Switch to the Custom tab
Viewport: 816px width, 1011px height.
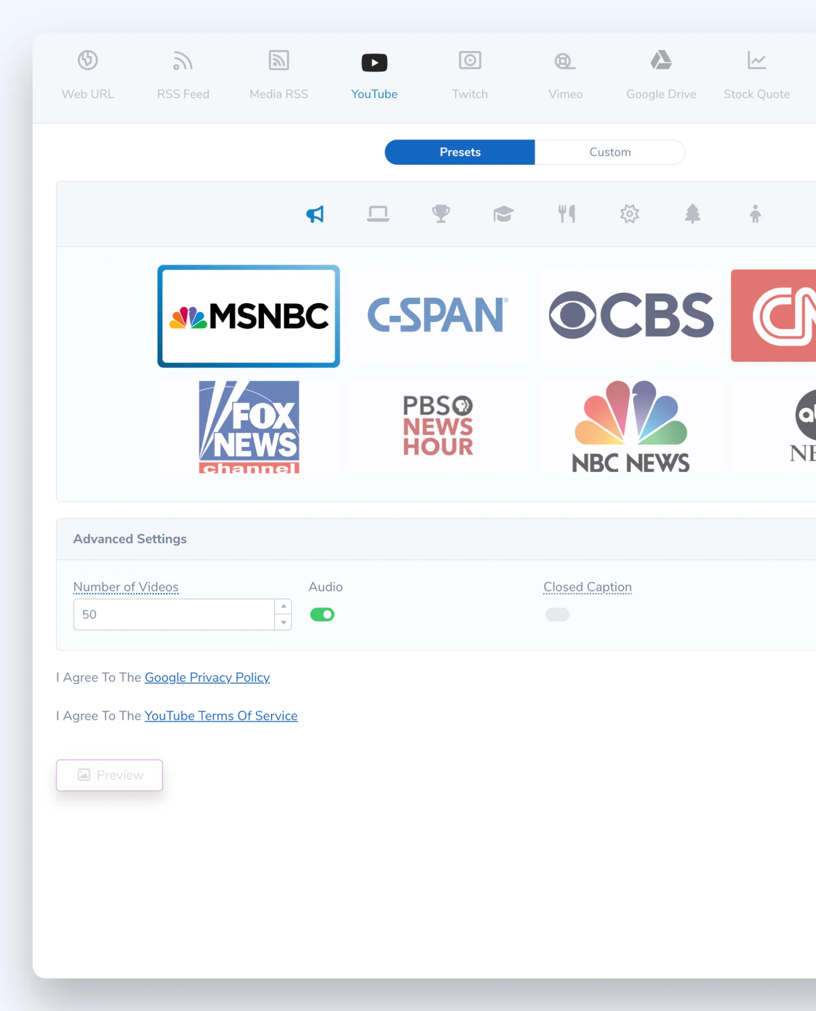pyautogui.click(x=610, y=152)
